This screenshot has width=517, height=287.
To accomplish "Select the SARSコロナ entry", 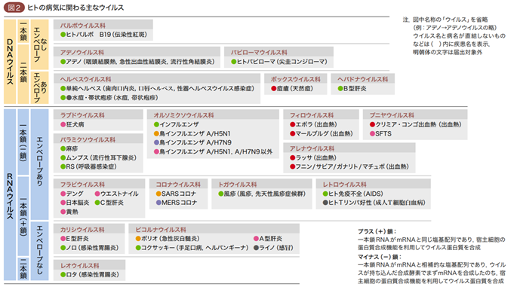I will click(x=176, y=194).
